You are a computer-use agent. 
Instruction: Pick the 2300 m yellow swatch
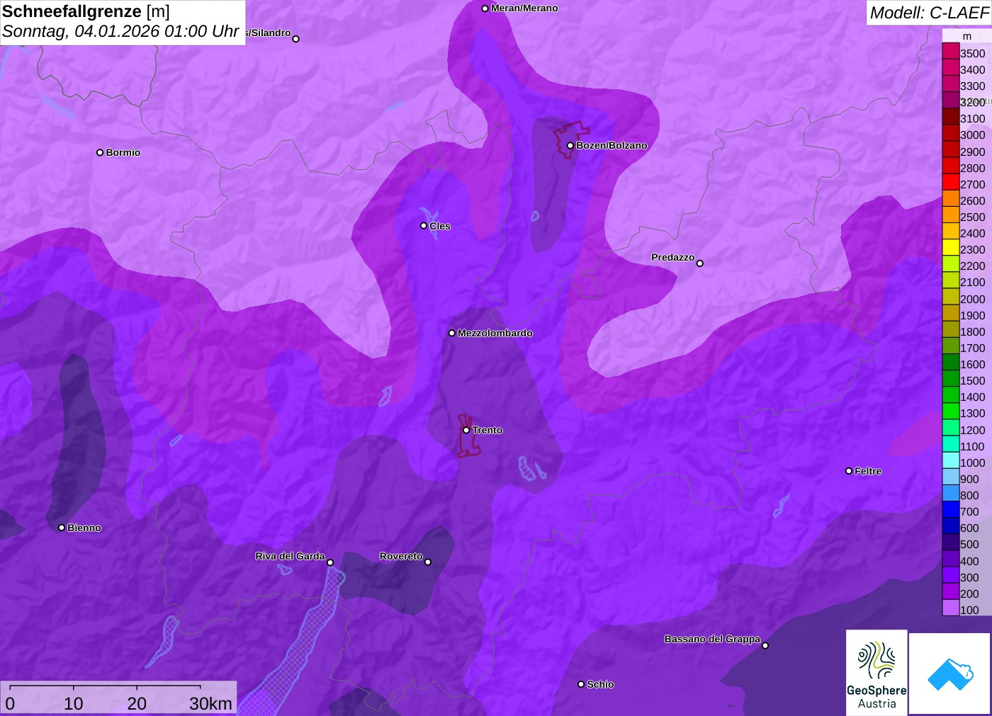[950, 247]
